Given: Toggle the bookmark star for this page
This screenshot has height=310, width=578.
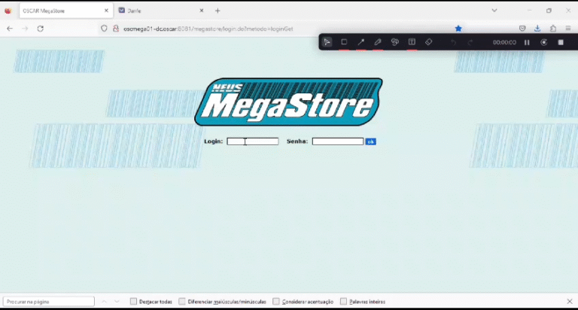Looking at the screenshot, I should pos(458,29).
